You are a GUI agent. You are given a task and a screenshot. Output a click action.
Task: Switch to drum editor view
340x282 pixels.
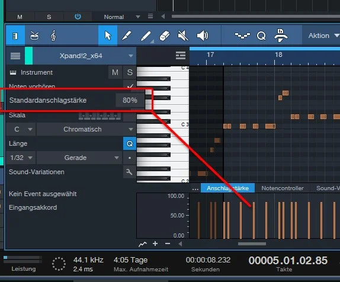[34, 36]
